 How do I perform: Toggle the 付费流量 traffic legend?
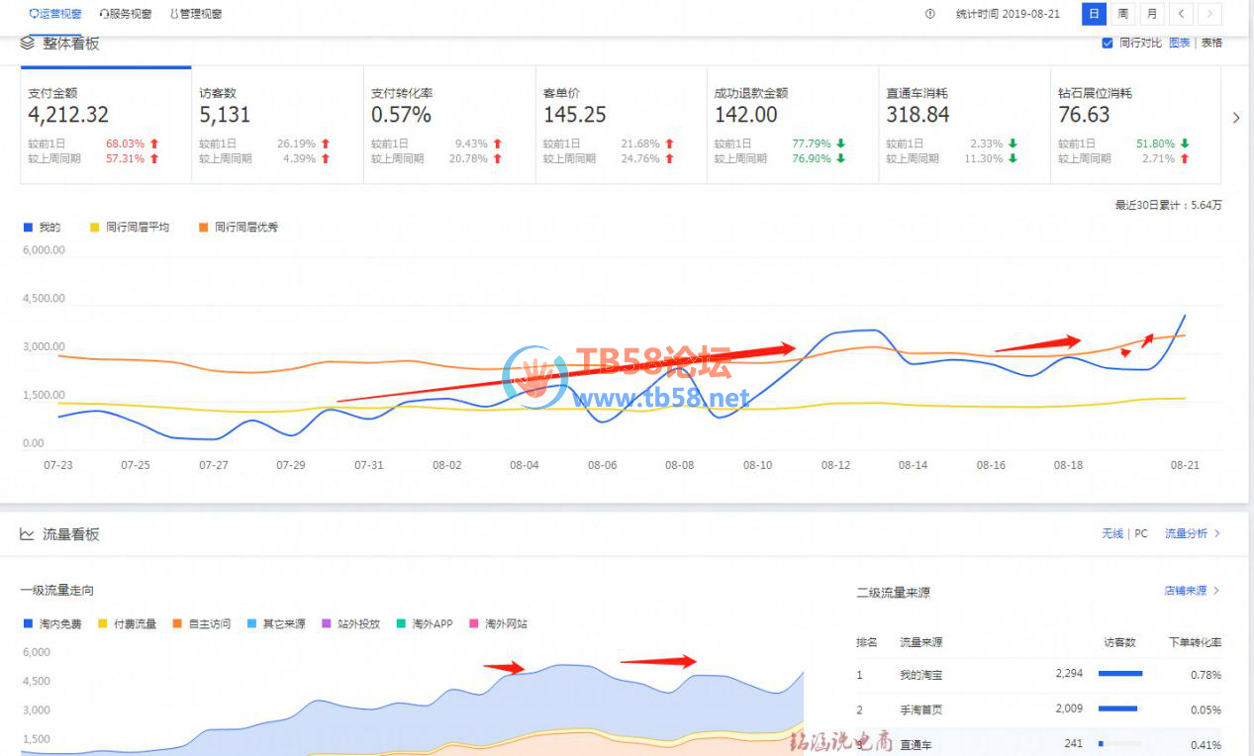[x=127, y=623]
